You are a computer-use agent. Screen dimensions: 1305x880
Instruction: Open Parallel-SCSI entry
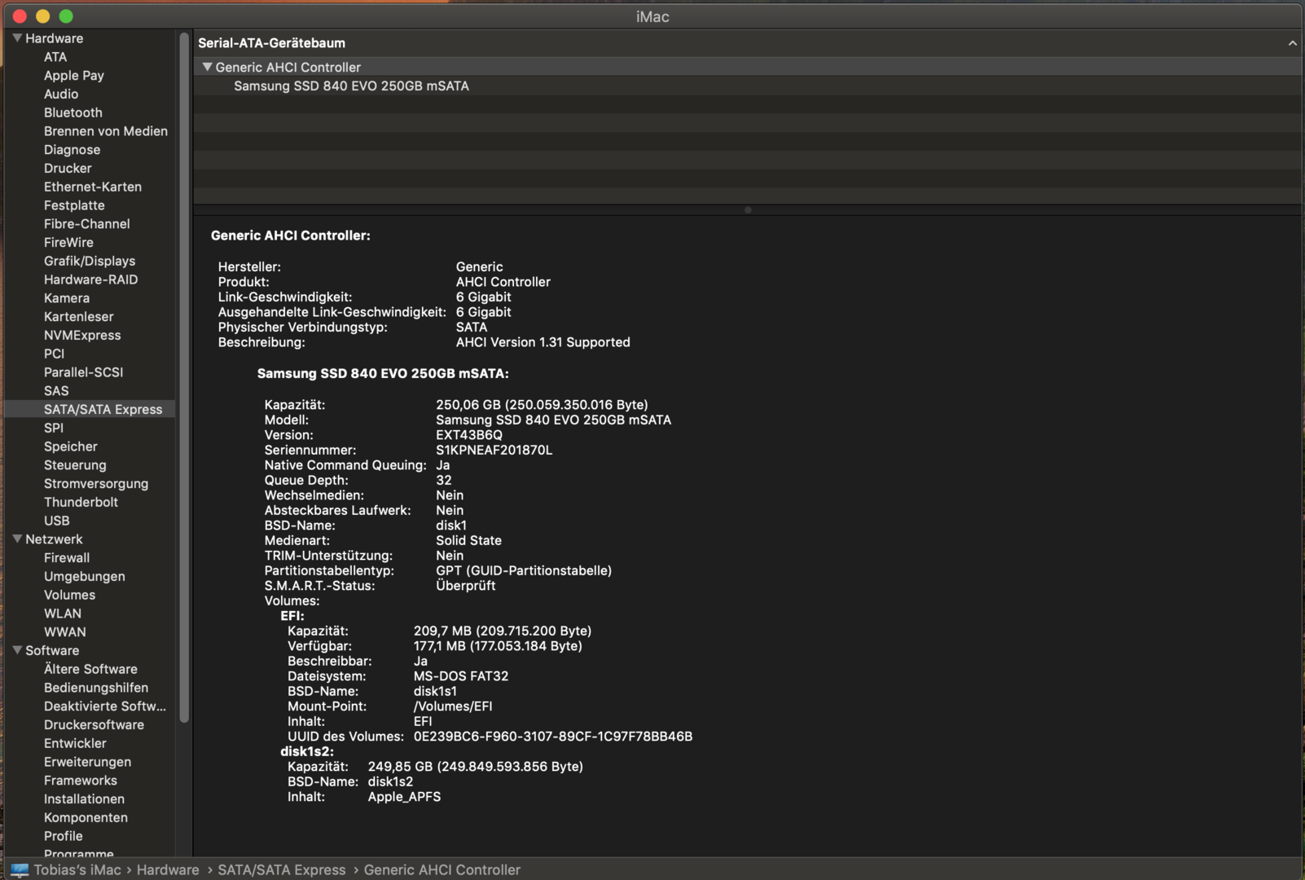point(84,372)
